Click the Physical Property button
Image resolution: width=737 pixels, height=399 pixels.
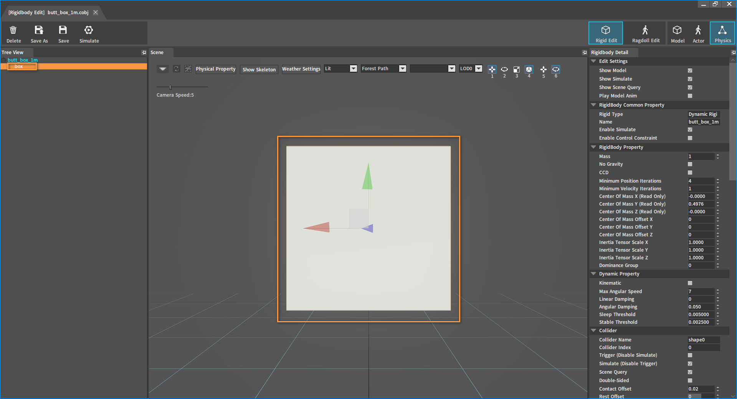click(216, 69)
